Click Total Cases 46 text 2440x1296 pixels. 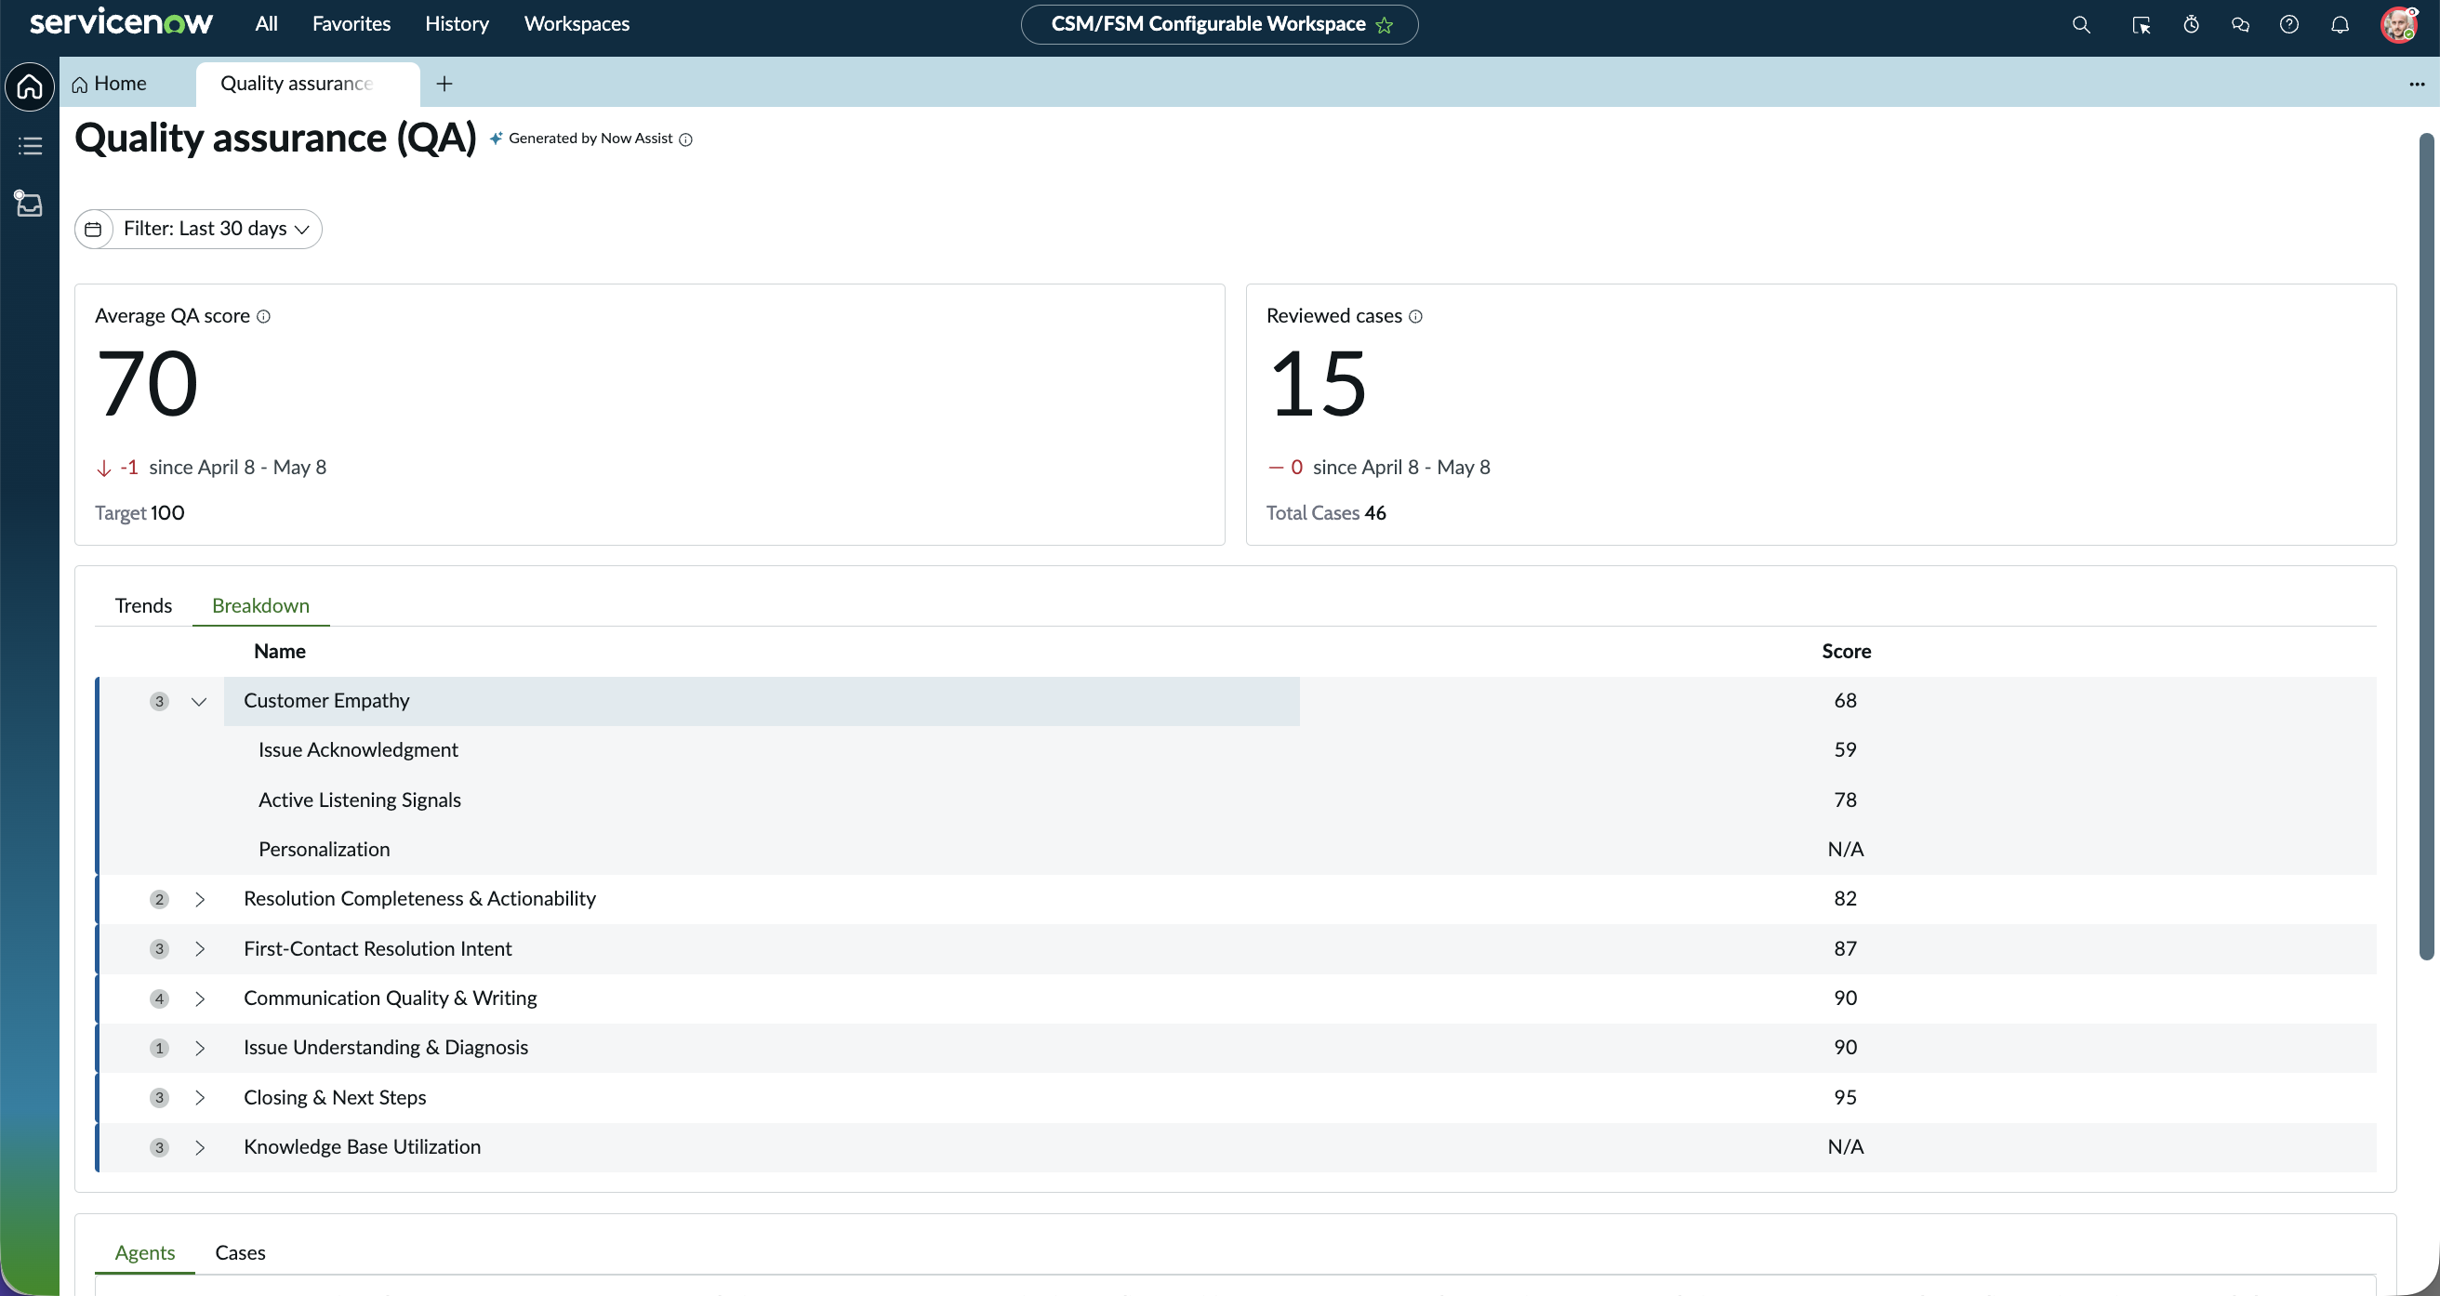click(x=1326, y=513)
